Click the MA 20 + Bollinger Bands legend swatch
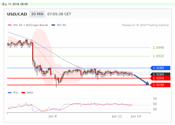The image size is (175, 125). (10, 25)
